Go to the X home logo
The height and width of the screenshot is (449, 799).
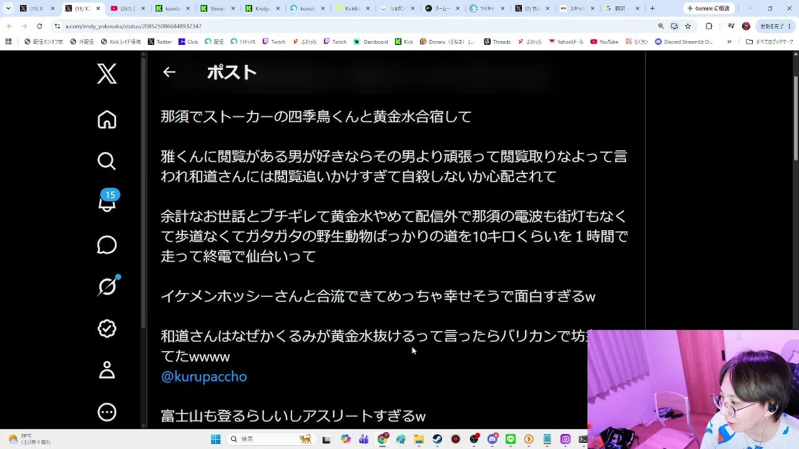(x=107, y=74)
